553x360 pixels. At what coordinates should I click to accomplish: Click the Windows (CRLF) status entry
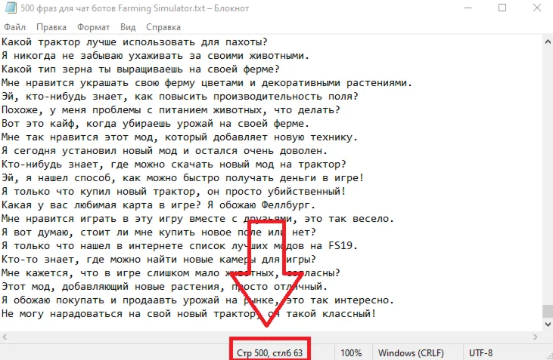point(411,352)
